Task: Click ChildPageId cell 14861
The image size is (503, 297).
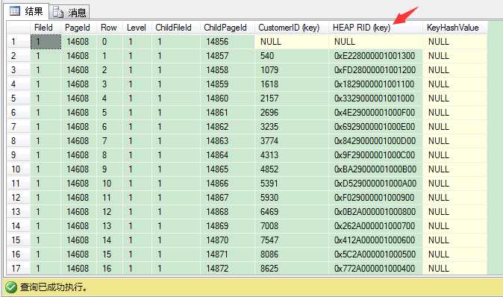Action: pyautogui.click(x=228, y=113)
